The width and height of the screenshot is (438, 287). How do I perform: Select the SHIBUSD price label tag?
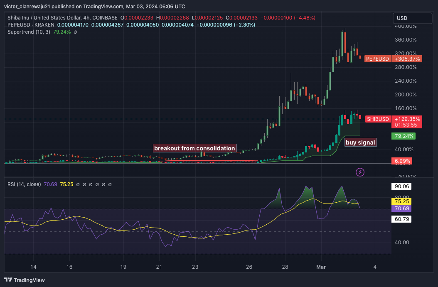[378, 119]
